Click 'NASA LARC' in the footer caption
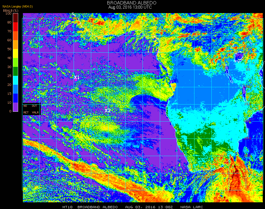 tap(192, 207)
